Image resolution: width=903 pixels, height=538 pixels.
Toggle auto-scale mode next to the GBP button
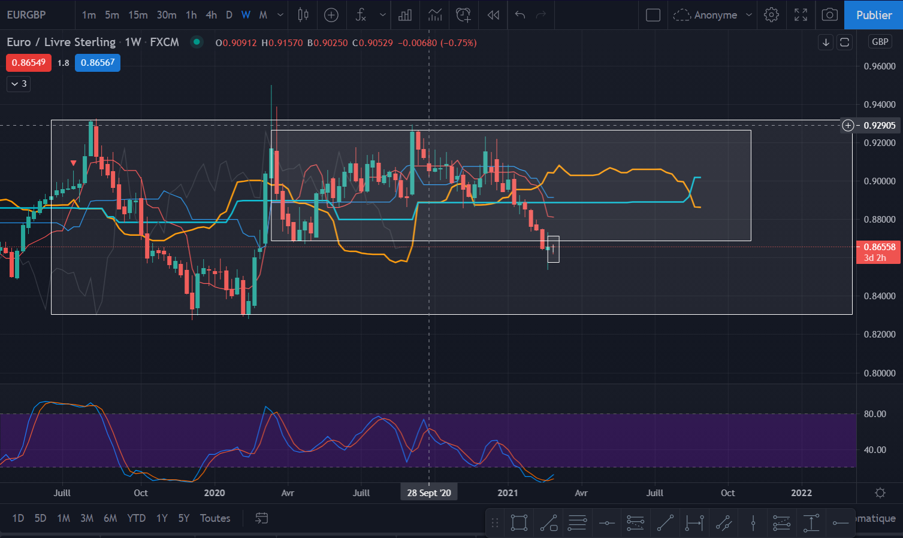(844, 42)
